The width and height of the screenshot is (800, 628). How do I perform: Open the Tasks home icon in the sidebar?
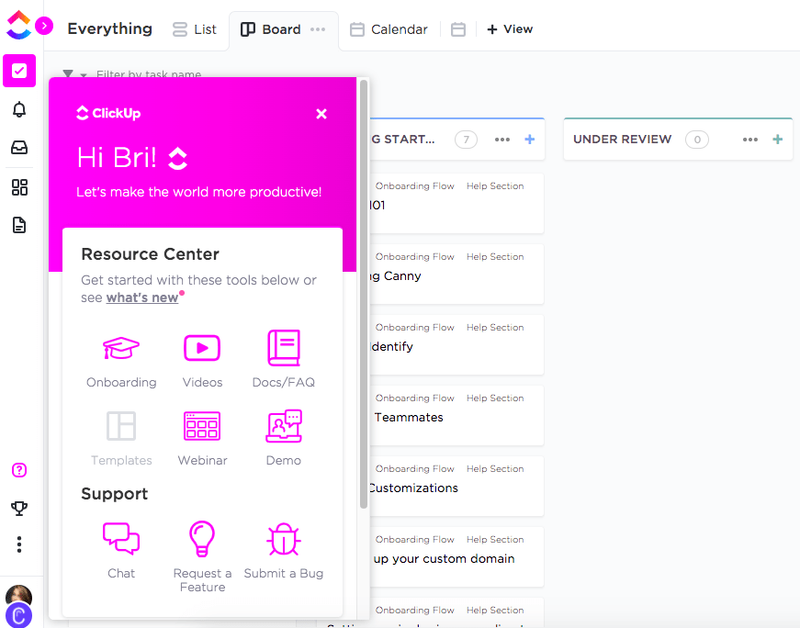tap(19, 71)
